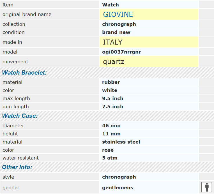Click the quartz movement value
The height and width of the screenshot is (194, 214).
(114, 62)
